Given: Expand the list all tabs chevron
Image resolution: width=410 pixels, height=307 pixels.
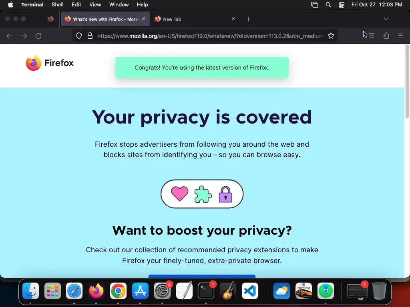Looking at the screenshot, I should tap(386, 19).
